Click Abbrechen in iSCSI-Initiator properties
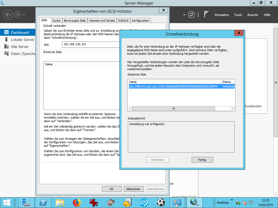 [x=133, y=189]
